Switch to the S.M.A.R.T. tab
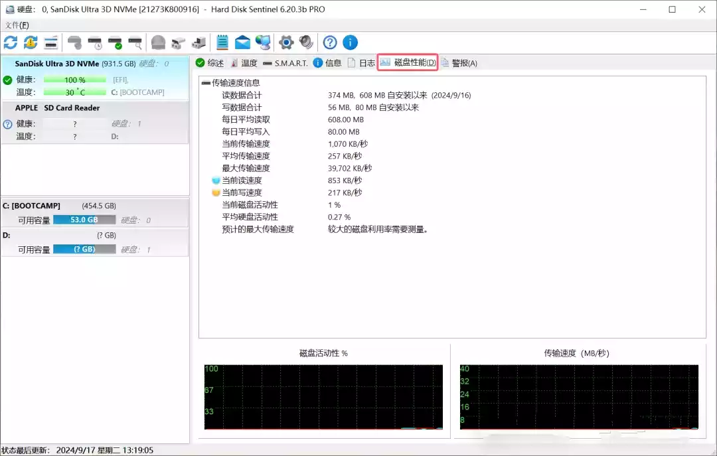 pyautogui.click(x=285, y=63)
